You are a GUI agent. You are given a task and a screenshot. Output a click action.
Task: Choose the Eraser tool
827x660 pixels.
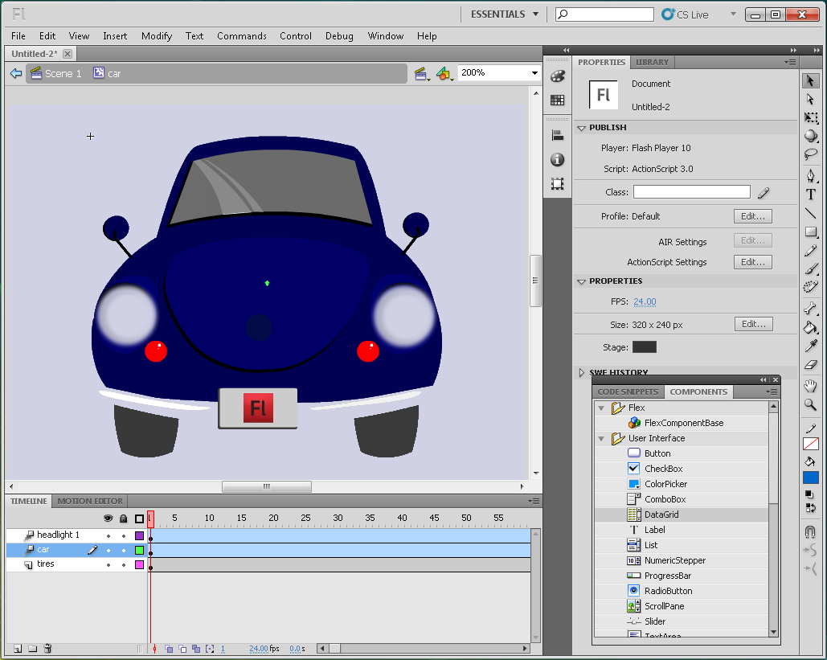[x=810, y=366]
